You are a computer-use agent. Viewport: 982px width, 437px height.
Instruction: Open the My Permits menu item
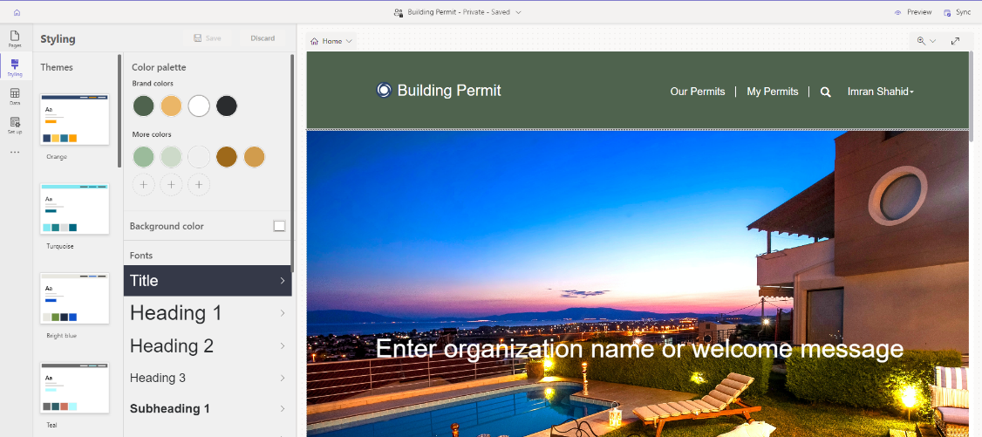coord(772,92)
